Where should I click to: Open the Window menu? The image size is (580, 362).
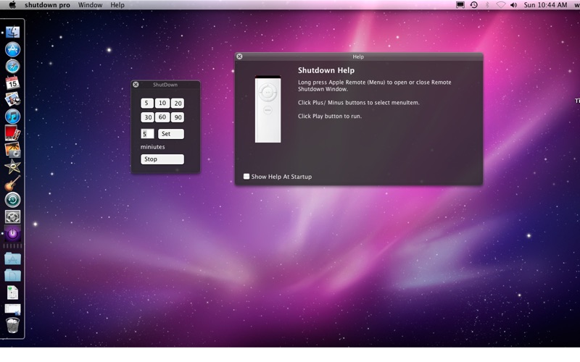point(90,5)
